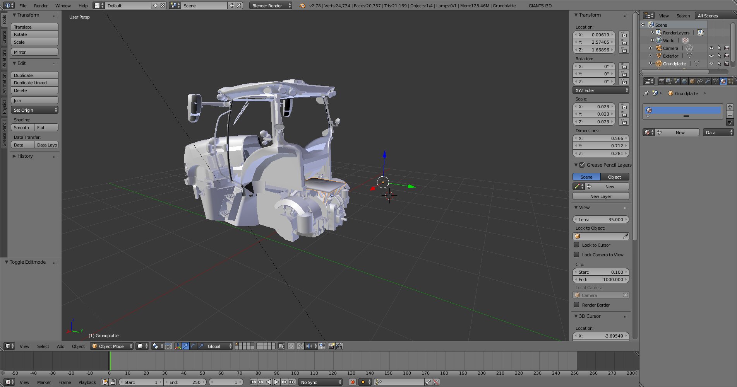Viewport: 737px width, 387px height.
Task: Set shading to Smooth
Action: point(22,128)
